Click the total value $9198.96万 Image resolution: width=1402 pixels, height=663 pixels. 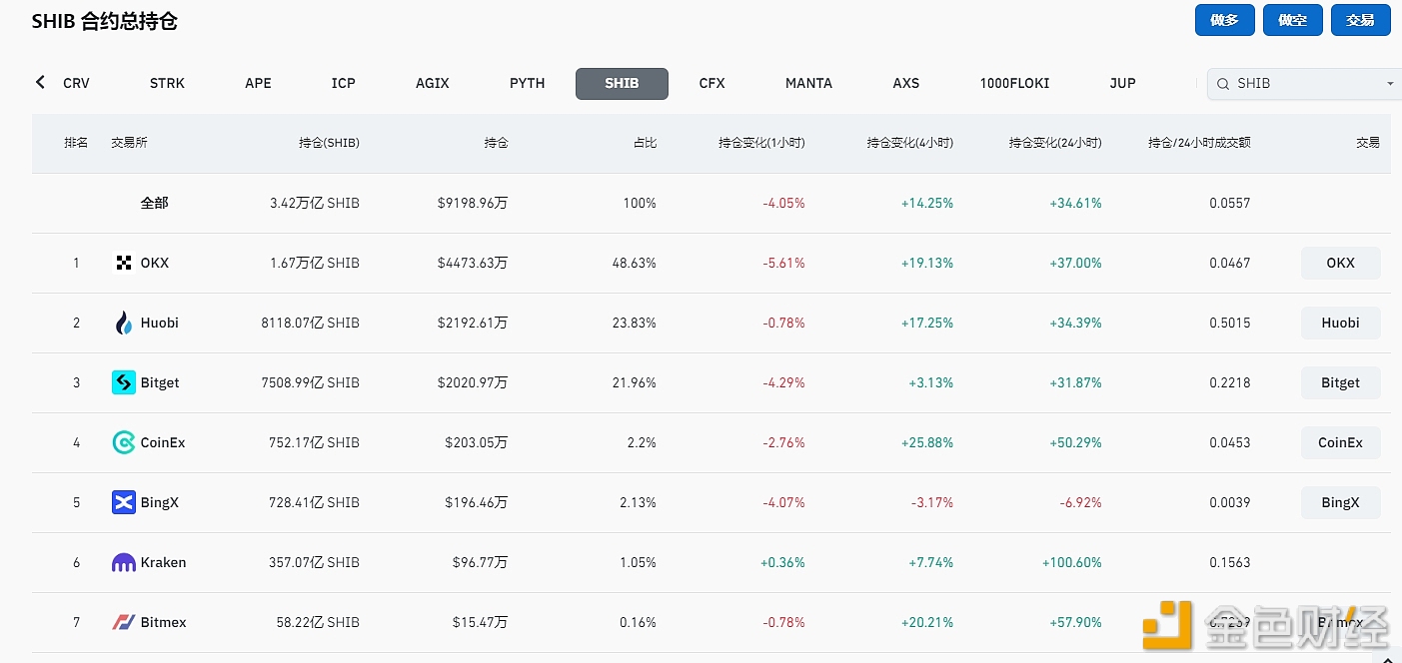[x=473, y=204]
